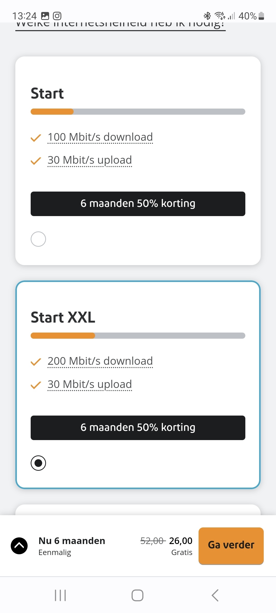Open the 100 Mbit/s download tooltip
This screenshot has height=613, width=276.
100,137
